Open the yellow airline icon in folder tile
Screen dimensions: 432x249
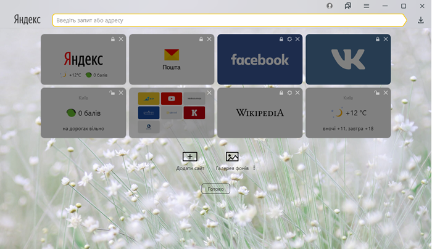tap(149, 99)
